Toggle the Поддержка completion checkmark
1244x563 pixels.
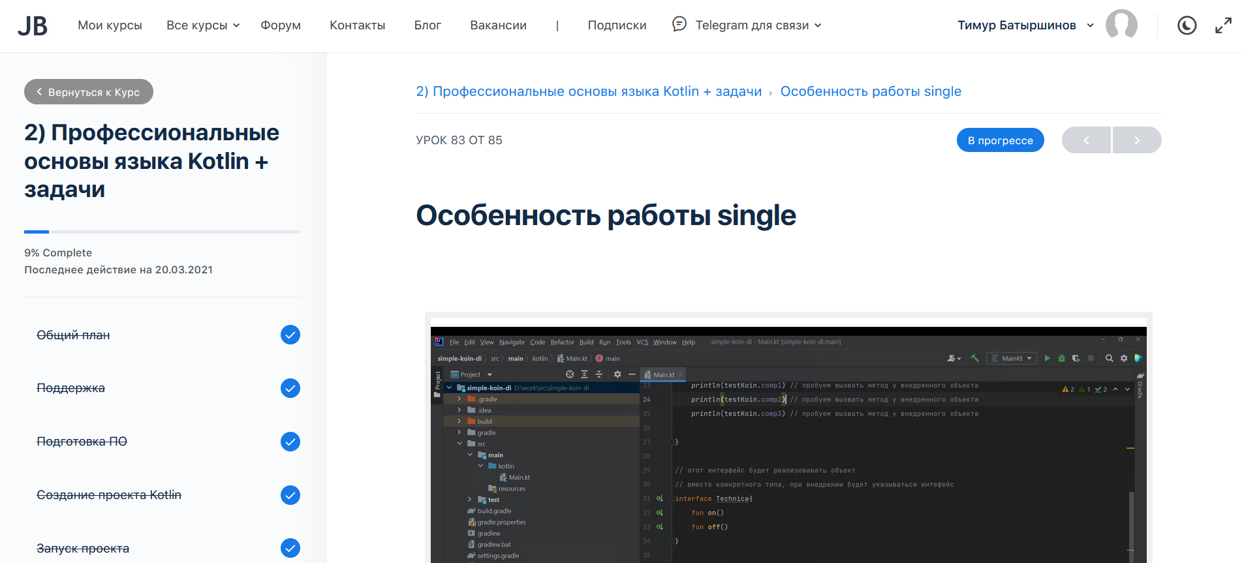[290, 388]
